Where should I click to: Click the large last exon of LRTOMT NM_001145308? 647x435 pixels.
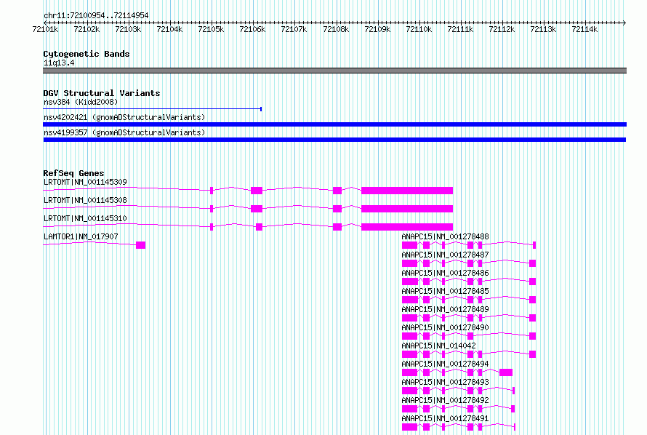pos(407,209)
